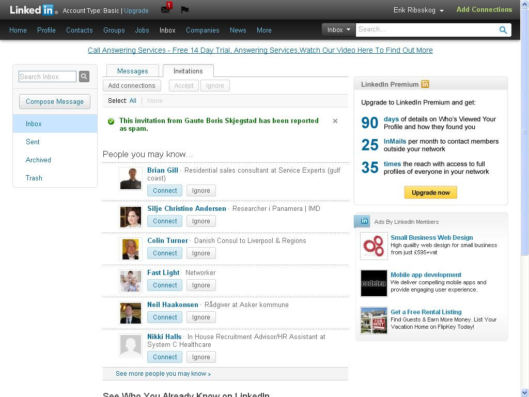Viewport: 529px width, 397px height.
Task: Open the Mobile app development ad link
Action: pos(426,275)
